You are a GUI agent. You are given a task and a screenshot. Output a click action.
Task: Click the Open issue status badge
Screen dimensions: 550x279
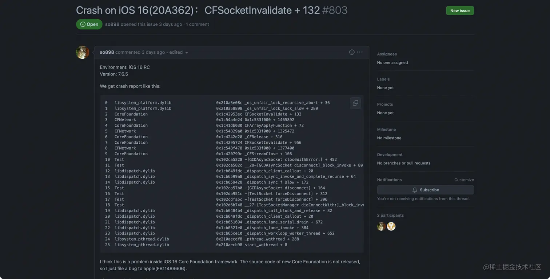pos(89,24)
